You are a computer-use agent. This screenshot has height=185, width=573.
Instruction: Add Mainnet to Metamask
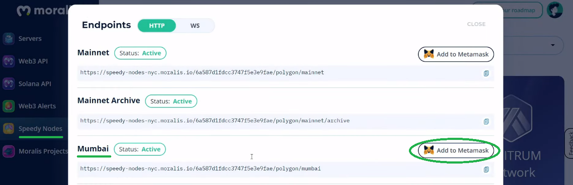click(456, 55)
